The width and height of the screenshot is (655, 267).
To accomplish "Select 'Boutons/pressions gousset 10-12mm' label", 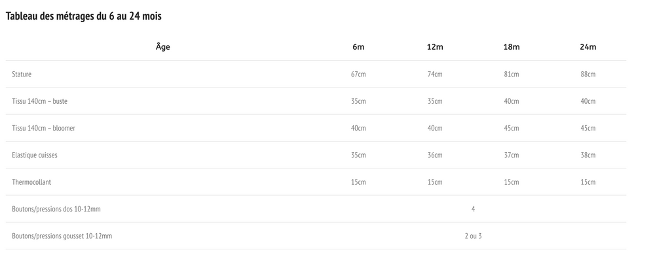I will point(62,236).
